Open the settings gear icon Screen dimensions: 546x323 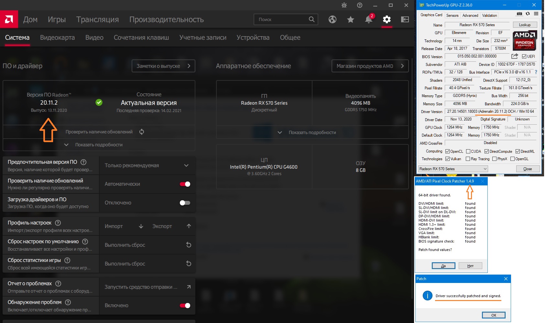point(387,19)
